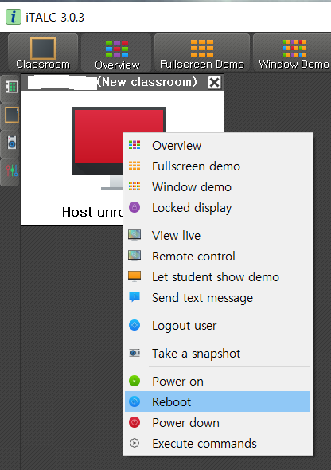Choose Execute commands menu entry
Screen dimensions: 331x470
217,443
